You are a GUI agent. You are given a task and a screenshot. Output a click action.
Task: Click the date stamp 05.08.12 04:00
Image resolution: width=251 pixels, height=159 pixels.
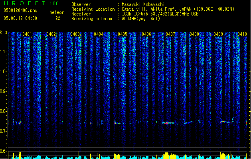click(x=20, y=18)
